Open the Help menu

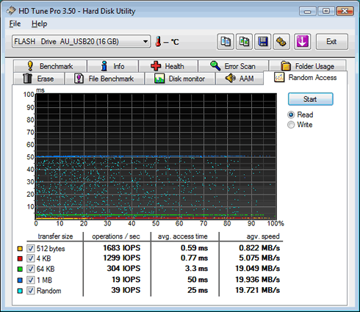pos(40,23)
